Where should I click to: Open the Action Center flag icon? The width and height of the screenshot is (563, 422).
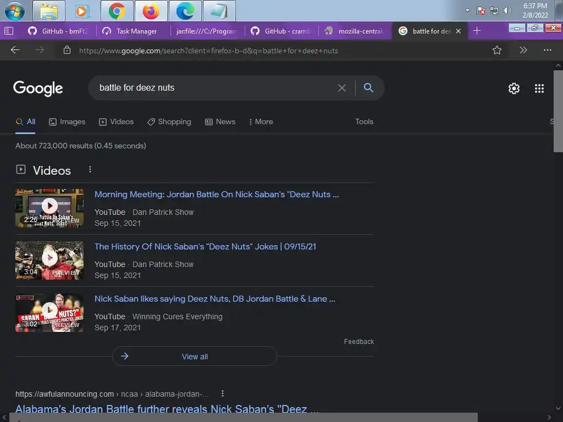(x=481, y=10)
